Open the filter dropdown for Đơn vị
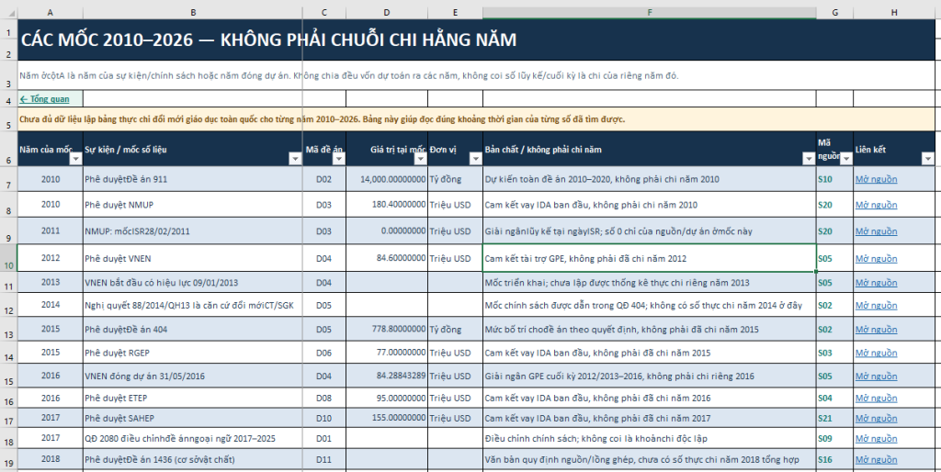The image size is (941, 472). tap(475, 158)
